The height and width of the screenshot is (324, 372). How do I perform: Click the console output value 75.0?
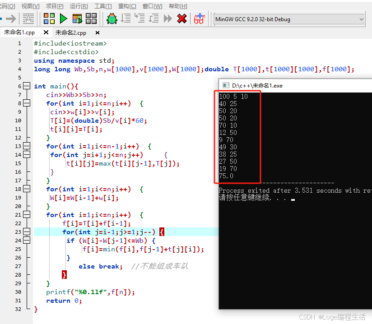226,176
